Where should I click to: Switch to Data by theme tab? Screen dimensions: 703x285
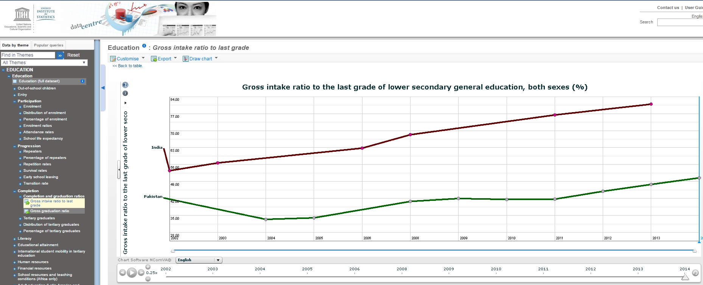point(16,45)
